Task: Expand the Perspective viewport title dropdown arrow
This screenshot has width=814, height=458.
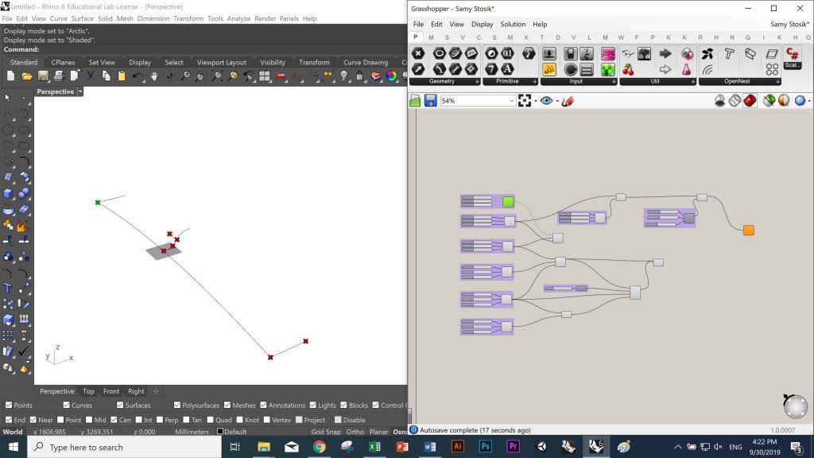Action: pos(80,91)
